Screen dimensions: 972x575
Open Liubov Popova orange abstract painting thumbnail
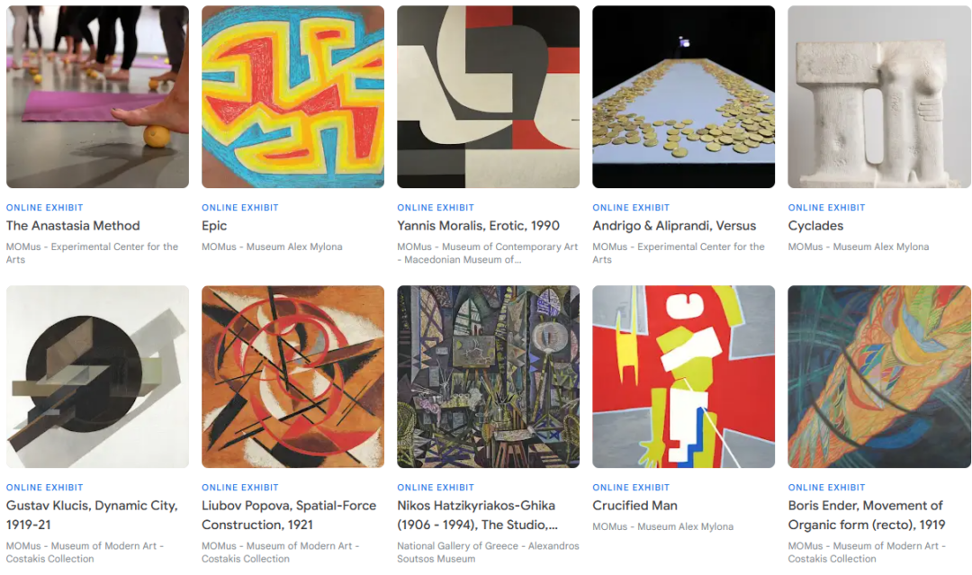(292, 377)
